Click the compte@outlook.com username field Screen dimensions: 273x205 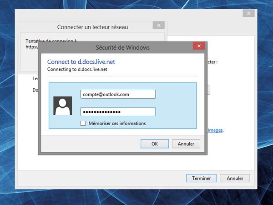pos(118,94)
